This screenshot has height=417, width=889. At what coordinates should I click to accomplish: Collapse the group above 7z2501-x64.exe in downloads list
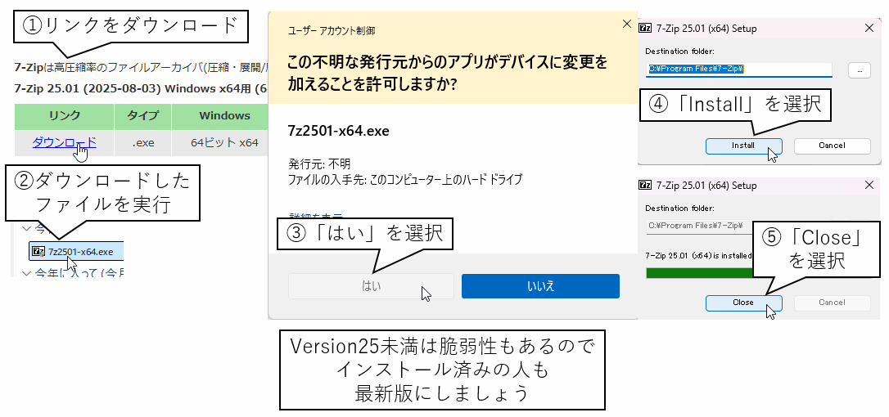pos(27,229)
